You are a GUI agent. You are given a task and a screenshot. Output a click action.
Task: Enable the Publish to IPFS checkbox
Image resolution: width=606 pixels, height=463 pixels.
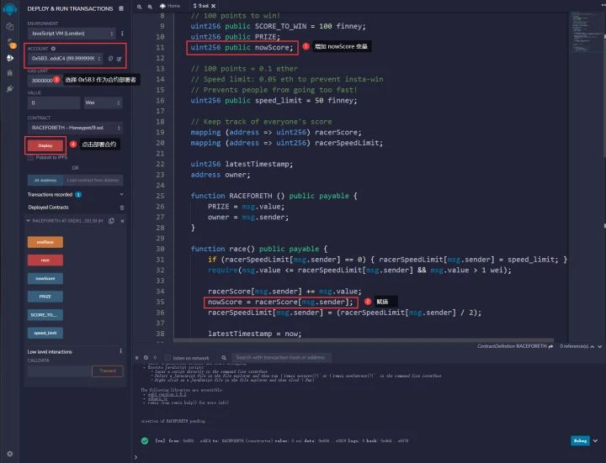(x=30, y=157)
